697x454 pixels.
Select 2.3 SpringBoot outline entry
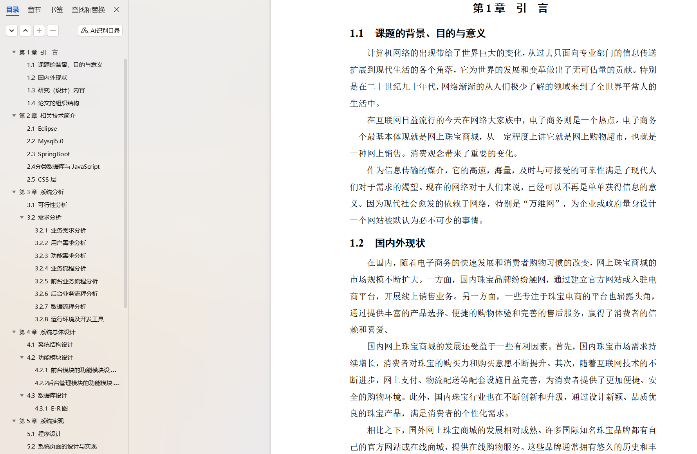[48, 154]
